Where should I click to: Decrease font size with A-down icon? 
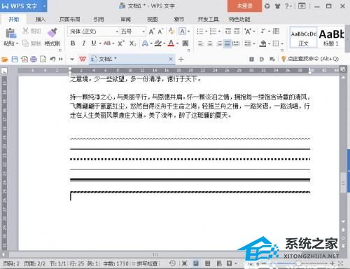click(160, 32)
